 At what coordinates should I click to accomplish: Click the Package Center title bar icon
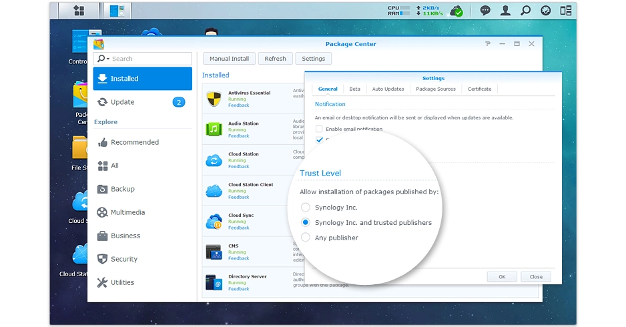(x=99, y=44)
